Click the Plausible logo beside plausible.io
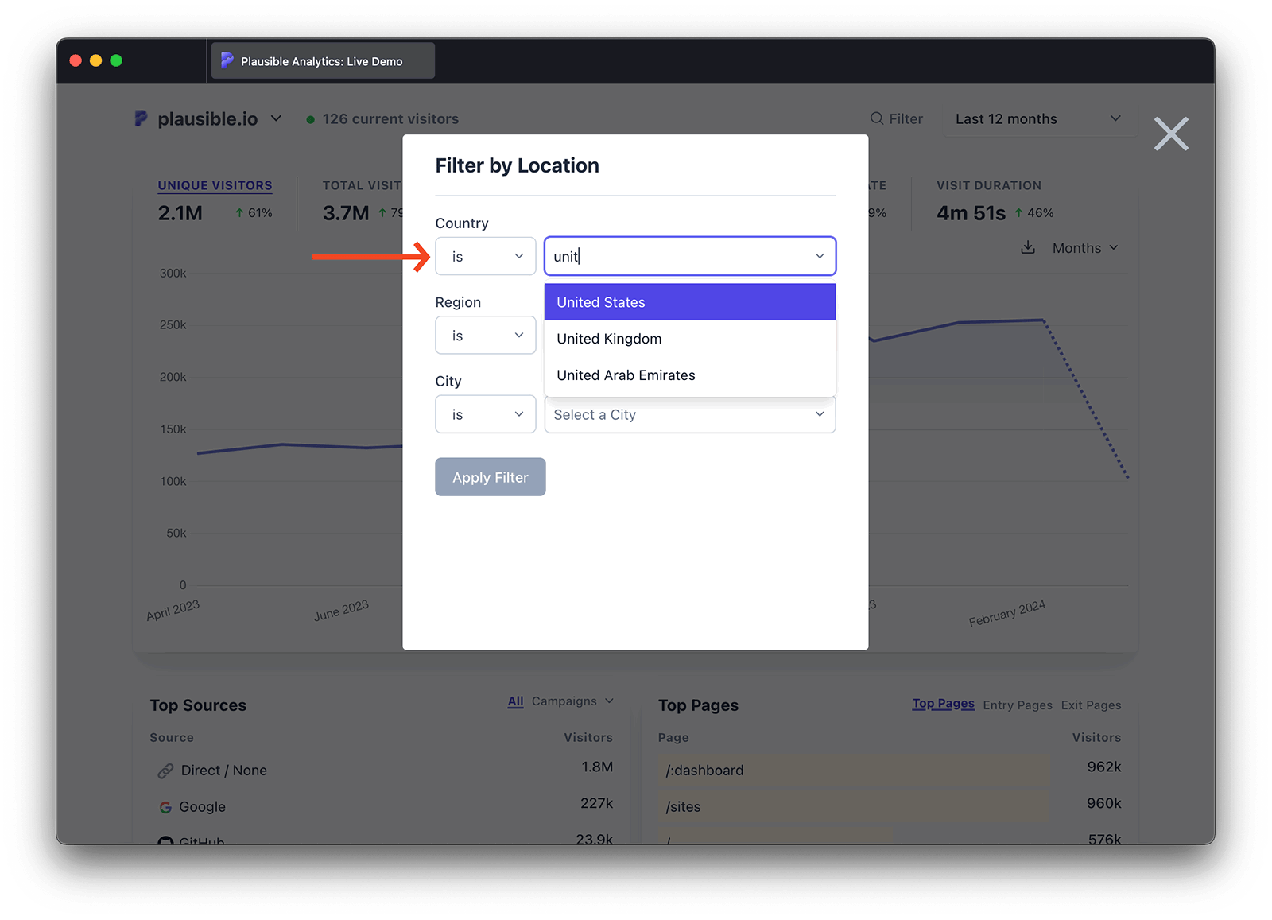The height and width of the screenshot is (920, 1272). (142, 118)
